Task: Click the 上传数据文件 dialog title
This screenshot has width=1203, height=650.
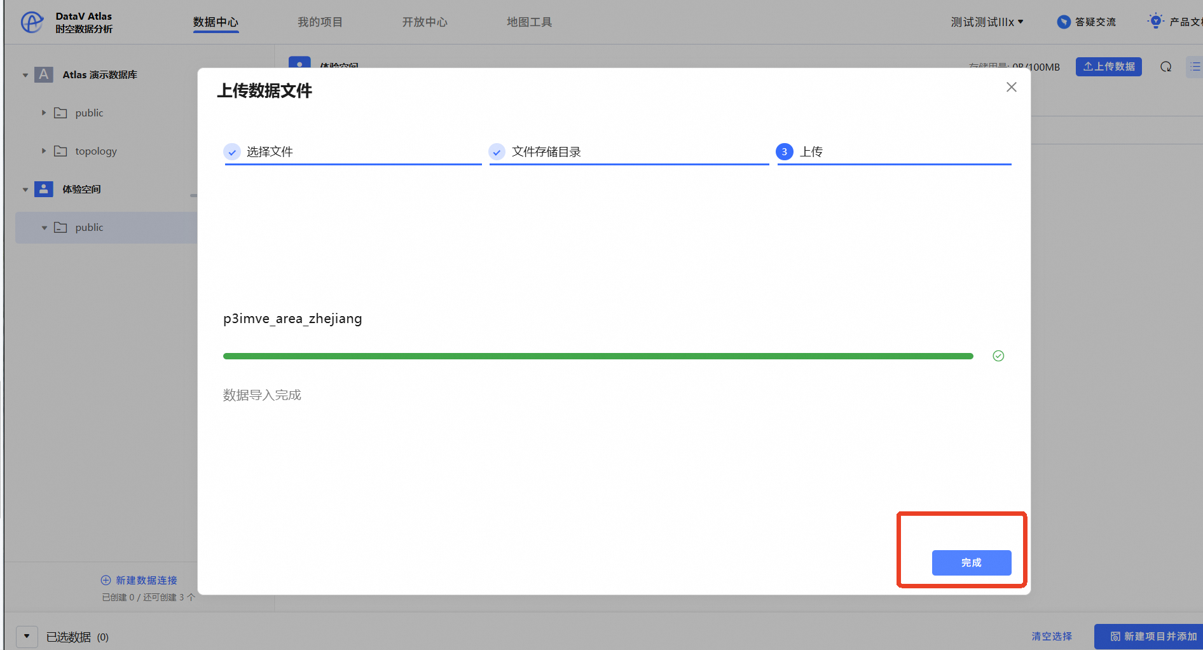Action: click(x=265, y=91)
